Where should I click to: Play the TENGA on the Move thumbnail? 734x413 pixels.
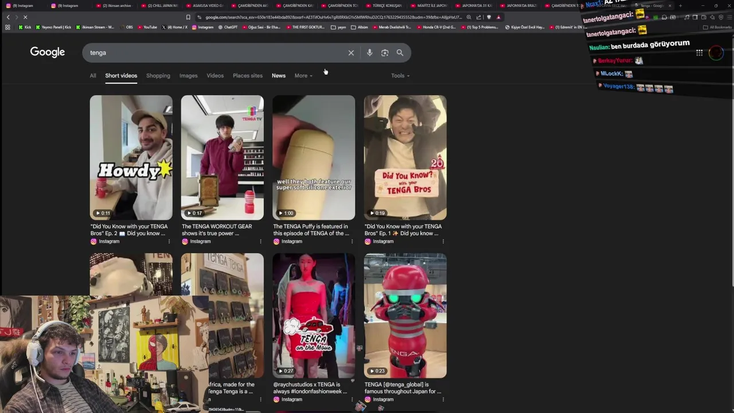point(314,315)
